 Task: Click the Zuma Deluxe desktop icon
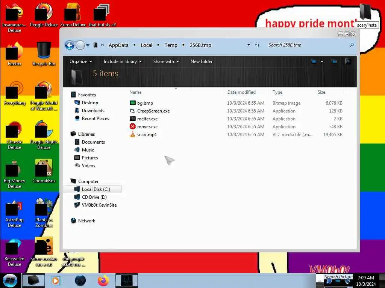[x=73, y=15]
